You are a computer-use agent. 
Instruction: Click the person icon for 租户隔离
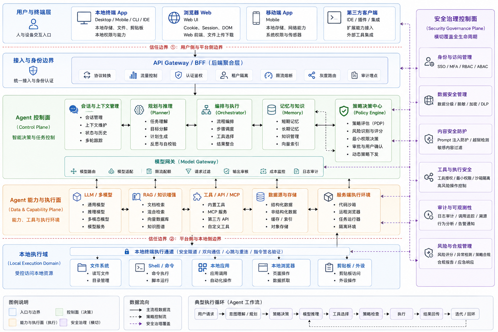[224, 75]
